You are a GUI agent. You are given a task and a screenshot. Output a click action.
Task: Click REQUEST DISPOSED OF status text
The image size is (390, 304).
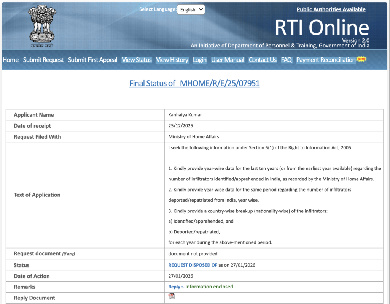[x=193, y=265]
